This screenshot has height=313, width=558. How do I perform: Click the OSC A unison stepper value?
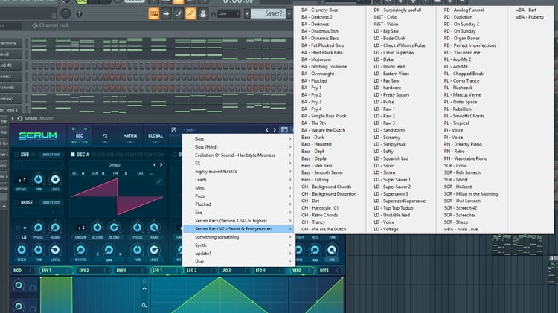tap(81, 228)
